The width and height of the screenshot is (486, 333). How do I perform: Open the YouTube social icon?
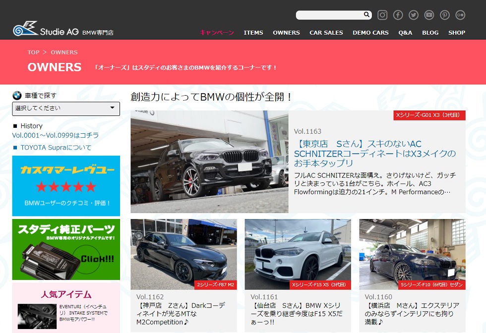point(429,15)
